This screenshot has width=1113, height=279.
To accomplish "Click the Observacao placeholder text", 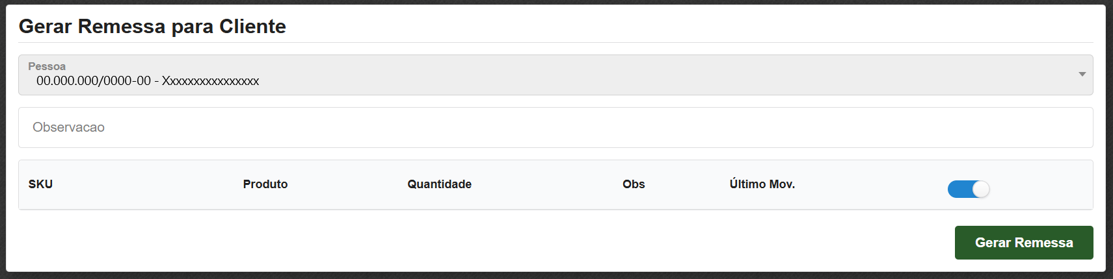I will pos(68,128).
